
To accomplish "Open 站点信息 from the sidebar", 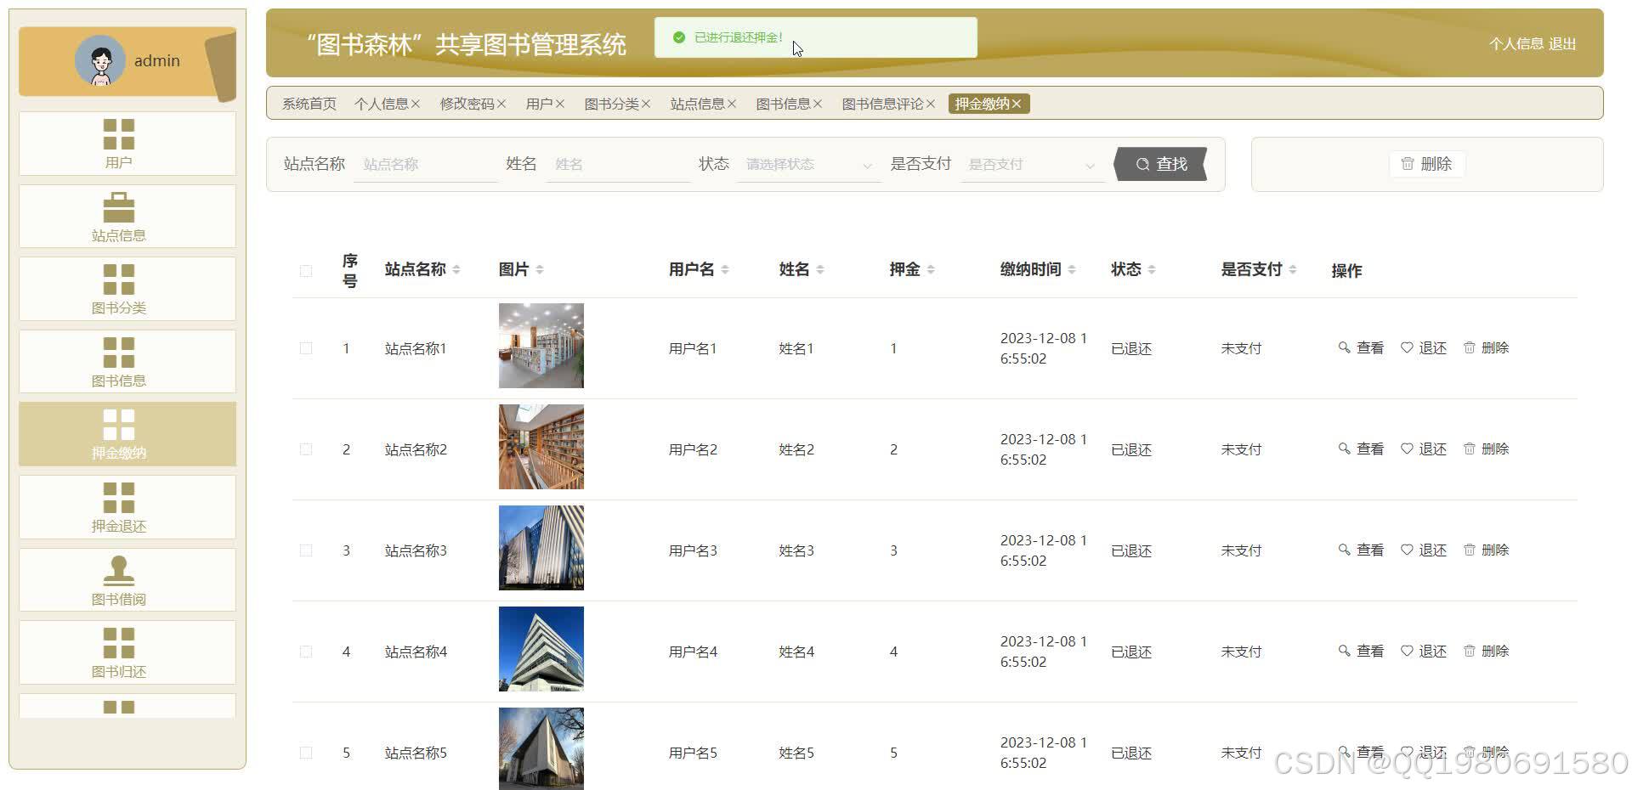I will (119, 215).
